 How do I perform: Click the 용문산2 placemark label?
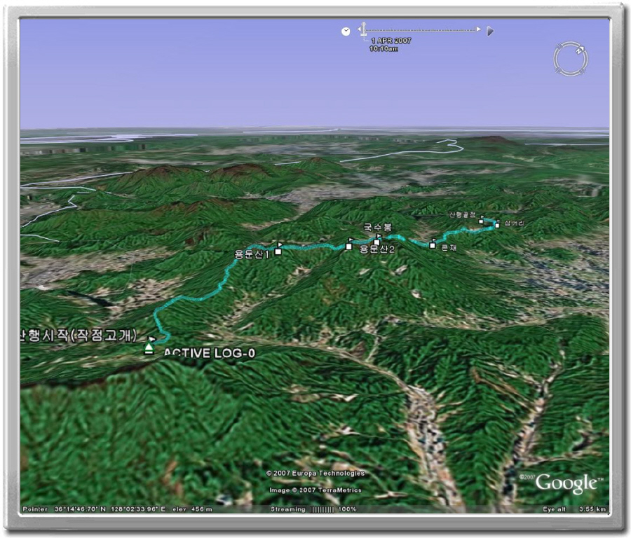(377, 249)
